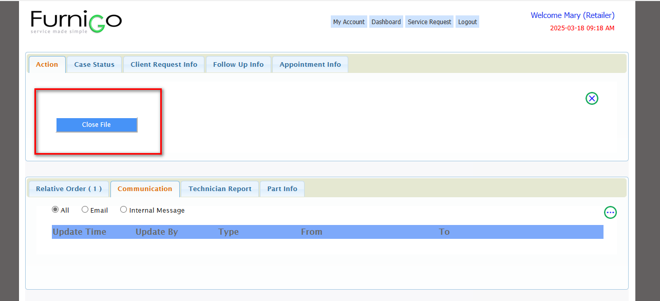Switch to Client Request Info tab
660x301 pixels.
click(x=164, y=65)
